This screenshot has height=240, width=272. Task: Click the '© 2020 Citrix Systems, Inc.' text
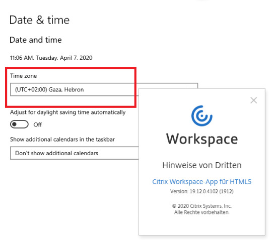pos(202,206)
